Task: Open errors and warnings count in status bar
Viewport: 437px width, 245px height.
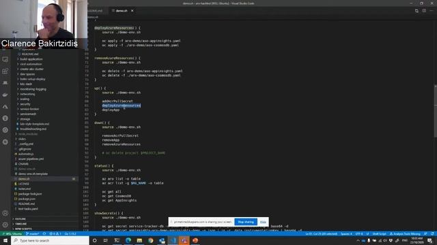Action: click(x=55, y=233)
